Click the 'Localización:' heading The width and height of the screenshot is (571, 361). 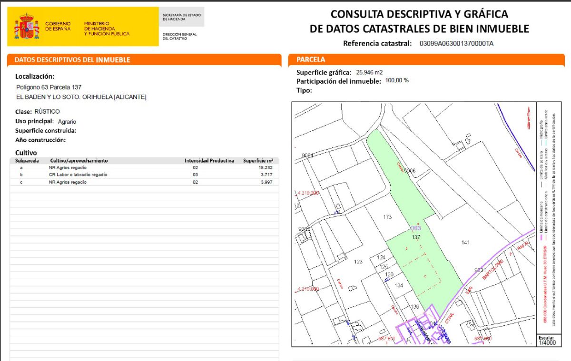coord(35,77)
